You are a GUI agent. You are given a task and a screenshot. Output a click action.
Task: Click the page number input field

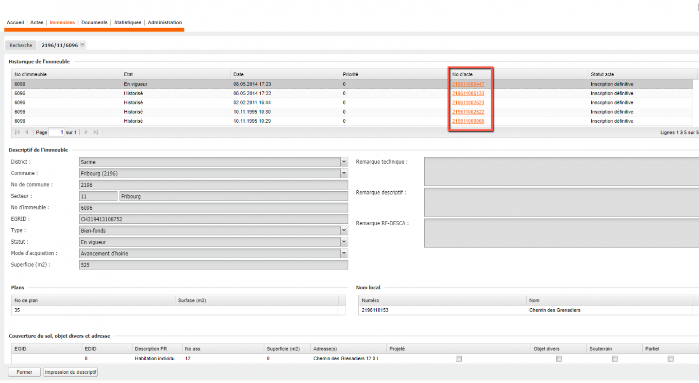pos(56,132)
